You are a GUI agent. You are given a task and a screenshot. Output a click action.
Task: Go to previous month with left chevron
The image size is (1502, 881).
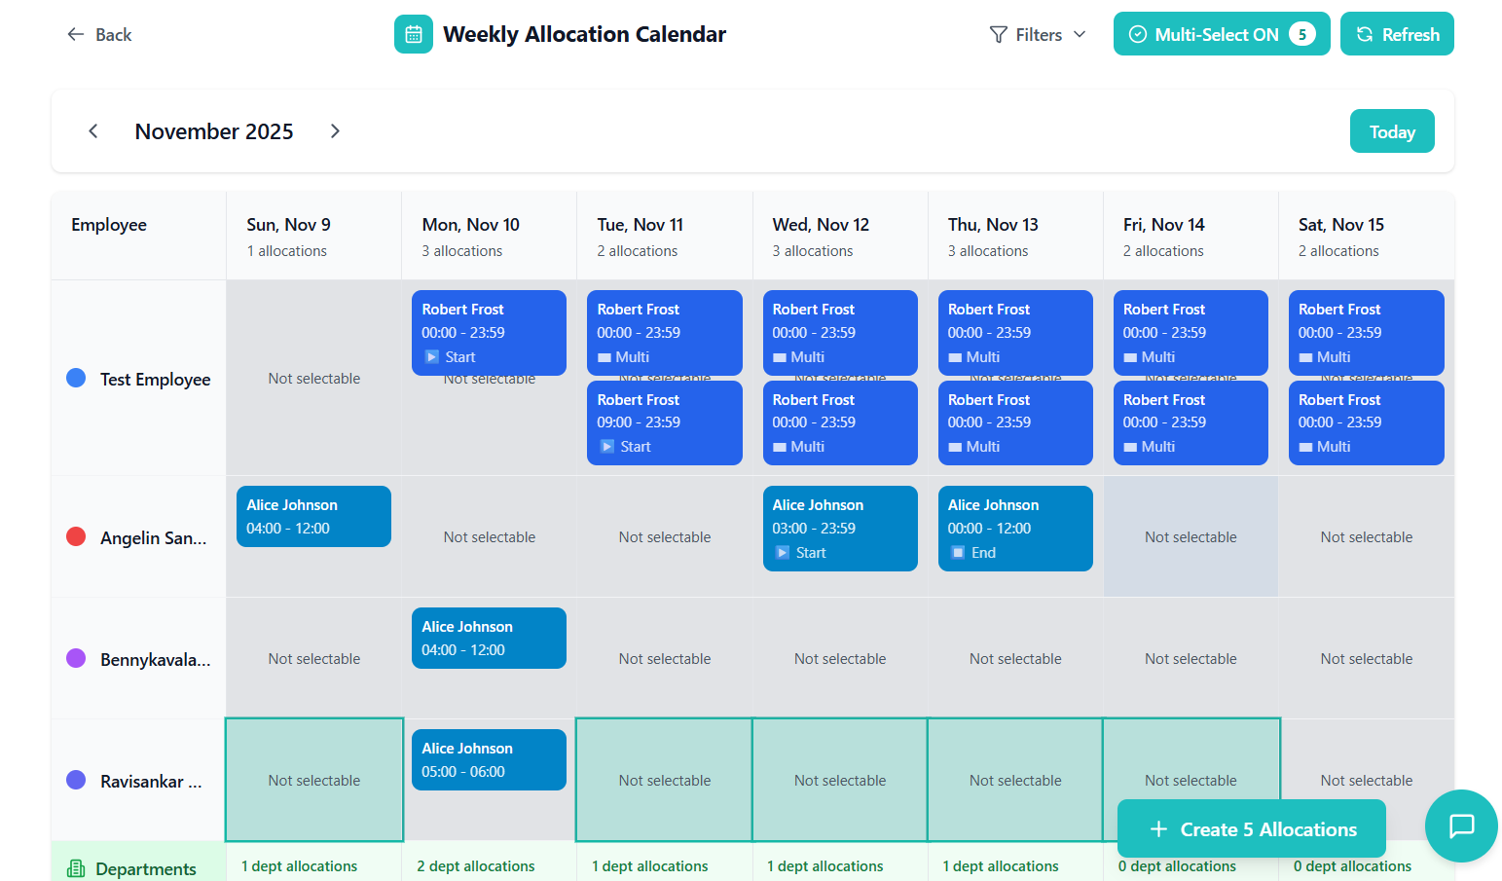click(93, 131)
